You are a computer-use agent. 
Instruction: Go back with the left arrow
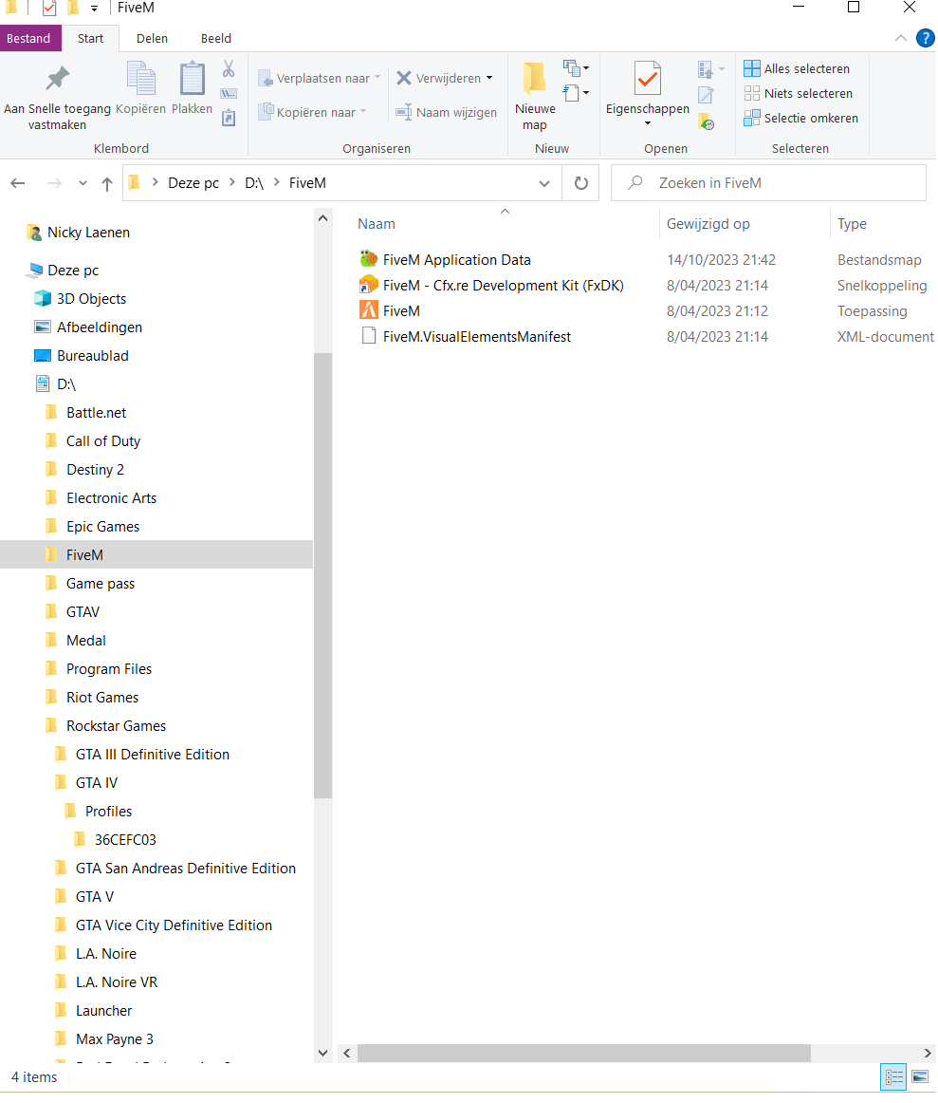click(18, 183)
